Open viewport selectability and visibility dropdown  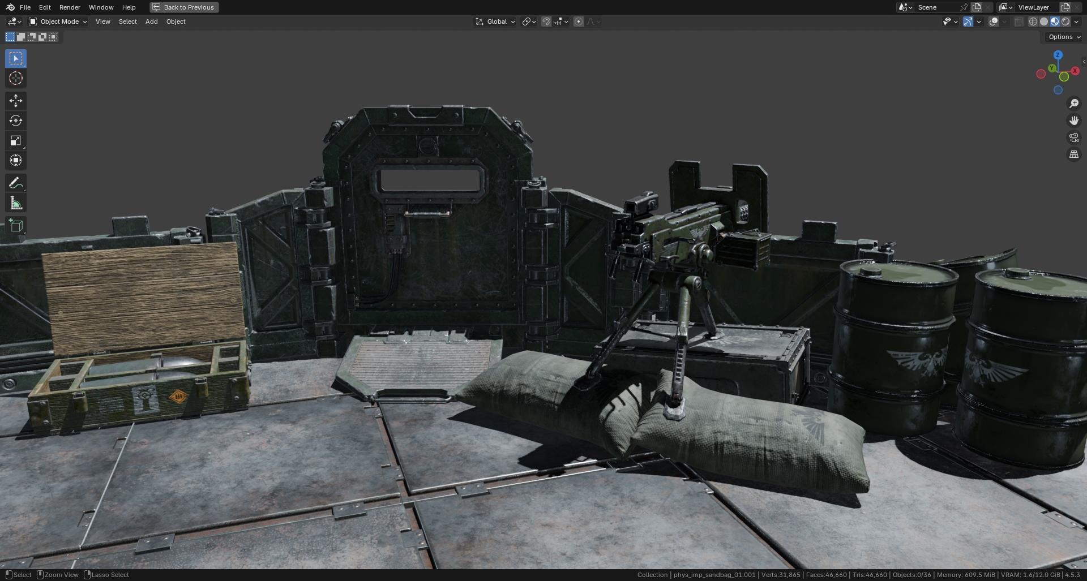coord(950,21)
